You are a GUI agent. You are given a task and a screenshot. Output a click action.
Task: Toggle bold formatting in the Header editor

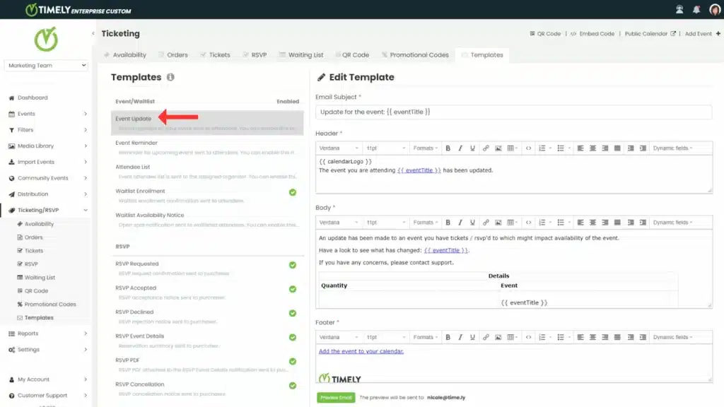pos(448,148)
